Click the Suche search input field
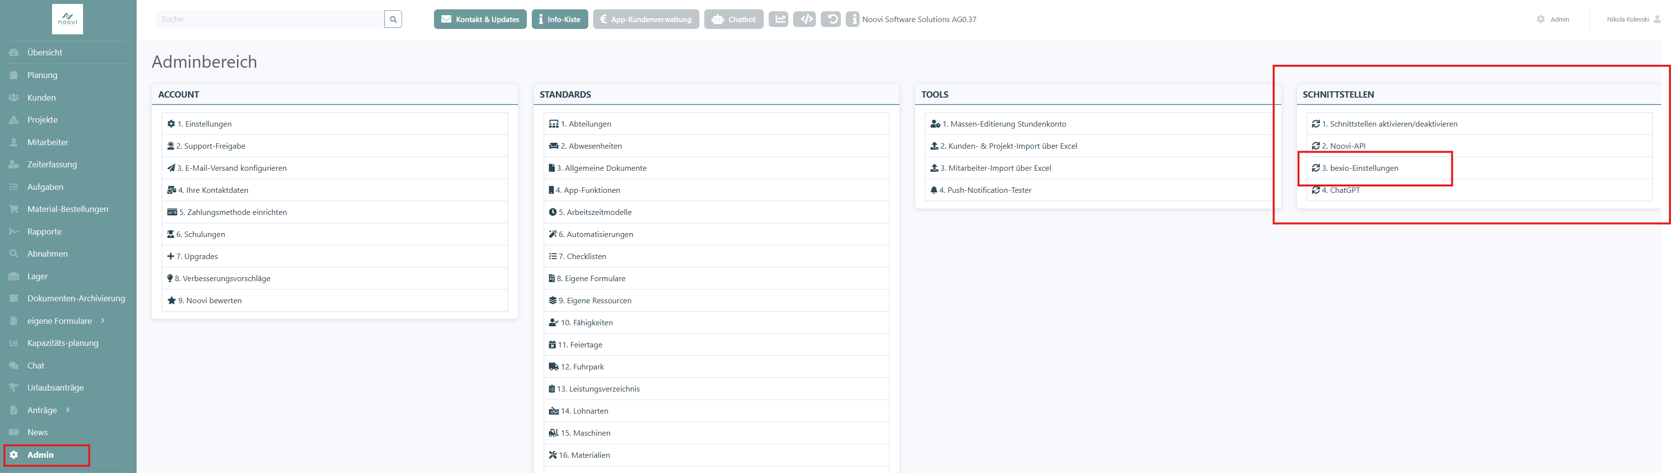 click(x=270, y=20)
